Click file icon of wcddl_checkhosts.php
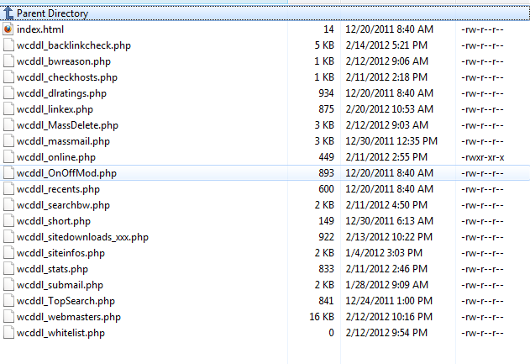The height and width of the screenshot is (364, 530). [x=8, y=77]
